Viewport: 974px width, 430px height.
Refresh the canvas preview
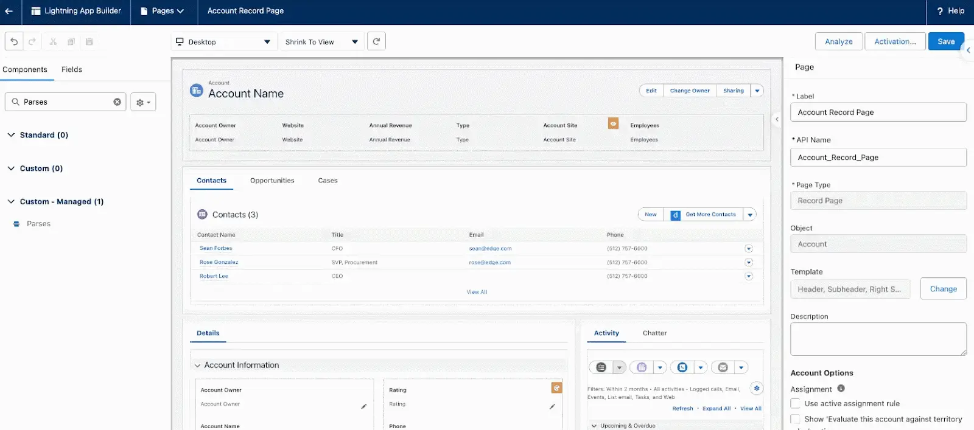tap(376, 41)
